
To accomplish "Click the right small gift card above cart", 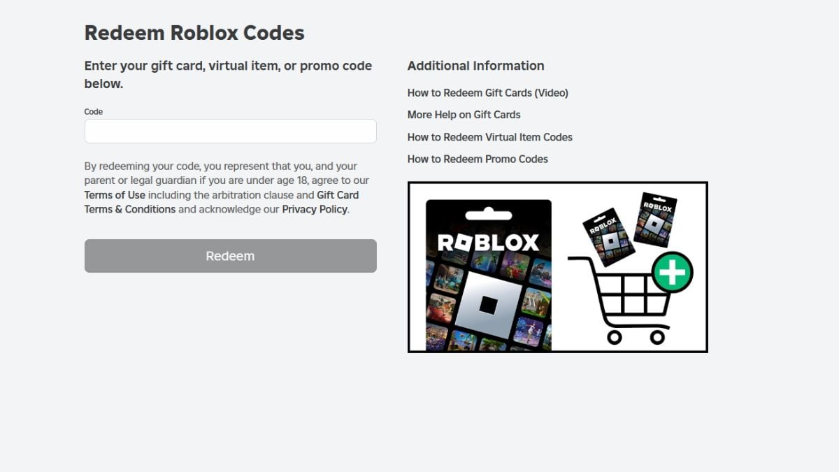I will (657, 220).
